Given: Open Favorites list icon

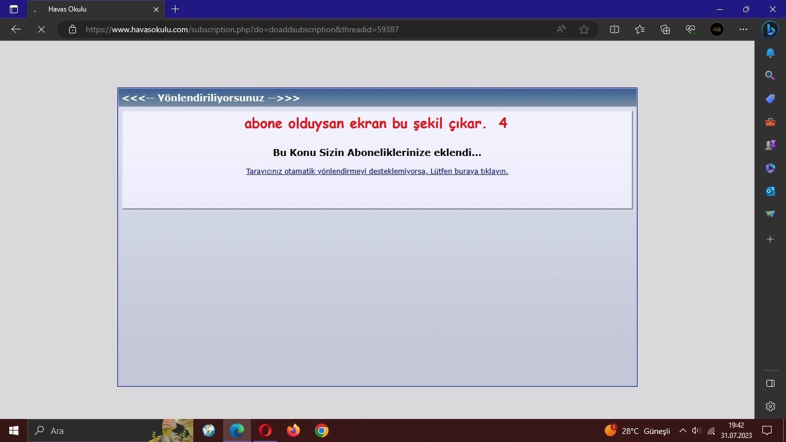Looking at the screenshot, I should (640, 29).
